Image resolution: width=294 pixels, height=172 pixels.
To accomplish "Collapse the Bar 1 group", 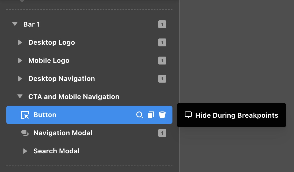I will (x=15, y=24).
